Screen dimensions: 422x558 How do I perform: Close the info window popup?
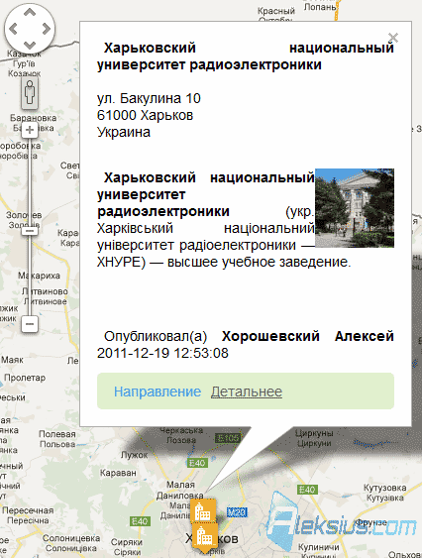point(393,38)
